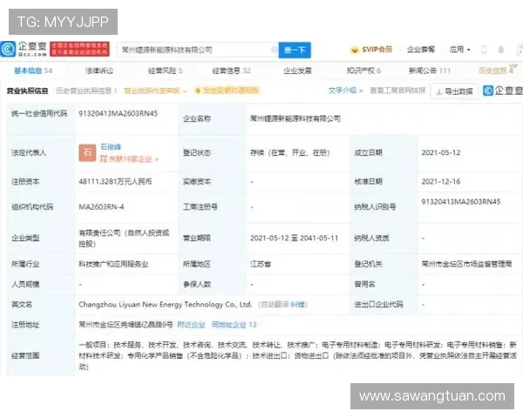The image size is (523, 418).
Task: Click the blue 查一下 search button
Action: coord(295,50)
